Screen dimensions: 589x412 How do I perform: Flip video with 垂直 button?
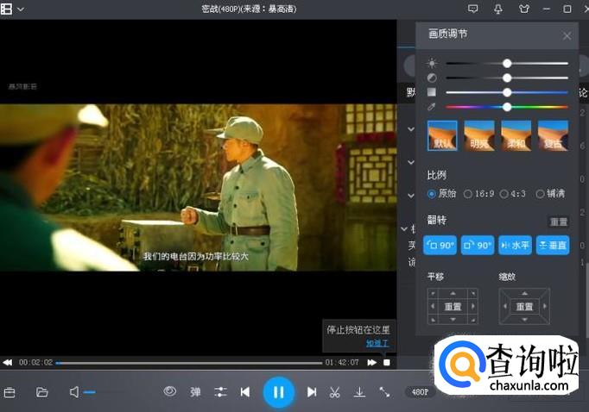click(553, 245)
